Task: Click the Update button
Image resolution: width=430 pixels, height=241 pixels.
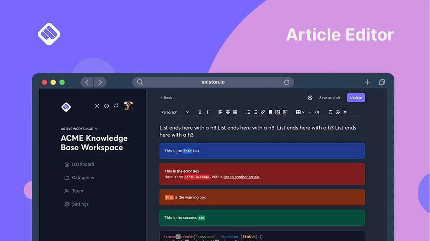Action: [356, 97]
